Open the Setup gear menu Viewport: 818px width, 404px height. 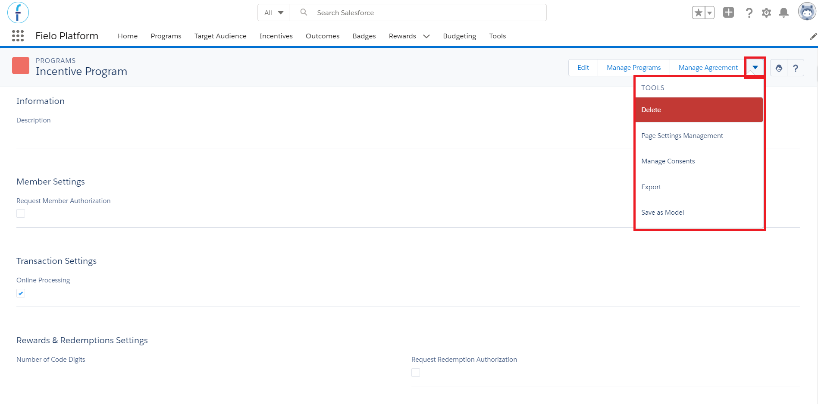[766, 13]
